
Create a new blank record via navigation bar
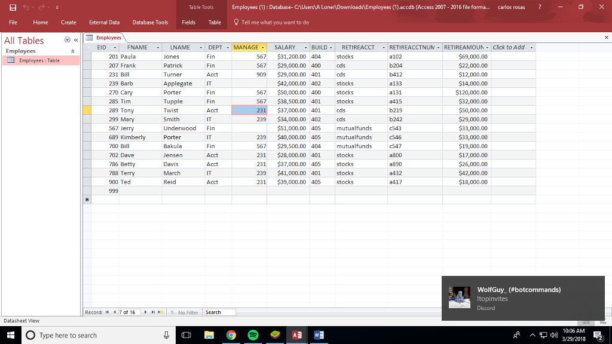[160, 312]
